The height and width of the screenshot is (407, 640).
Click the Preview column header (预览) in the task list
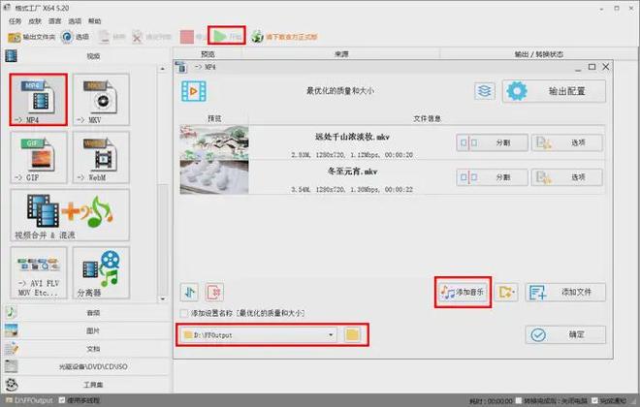click(208, 54)
